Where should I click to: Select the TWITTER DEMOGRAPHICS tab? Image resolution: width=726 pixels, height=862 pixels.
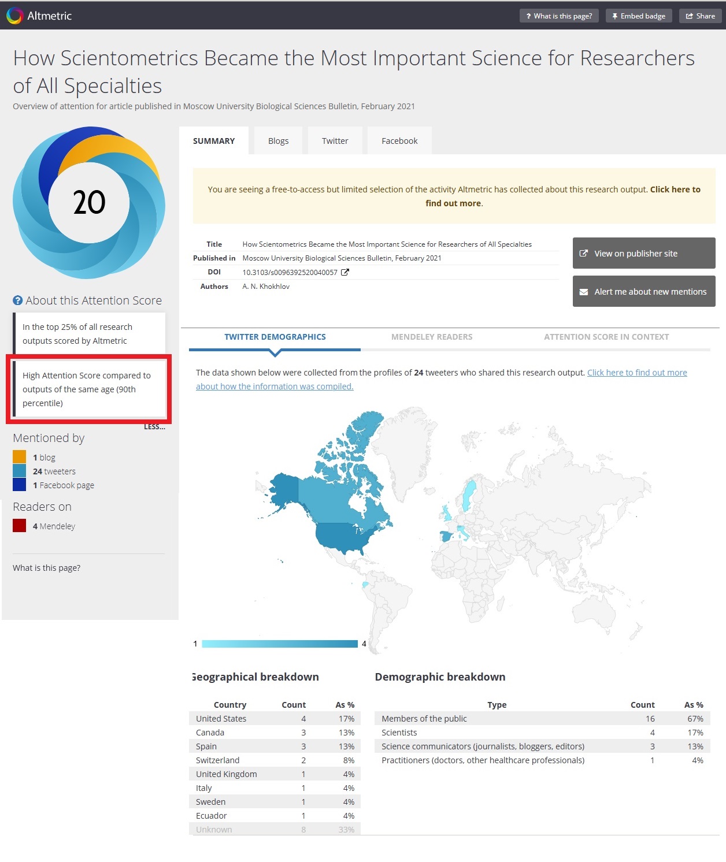275,337
